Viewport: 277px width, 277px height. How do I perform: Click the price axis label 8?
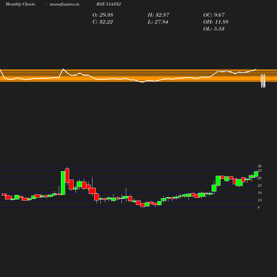click(x=259, y=207)
